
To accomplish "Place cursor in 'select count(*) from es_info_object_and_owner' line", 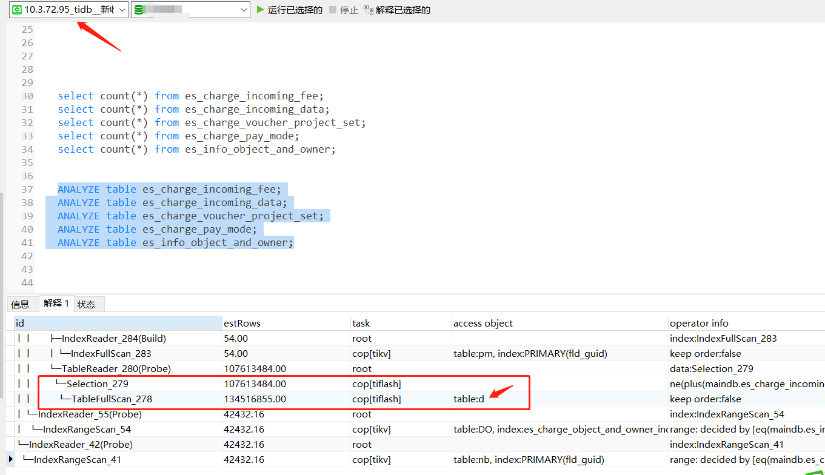I will click(196, 149).
